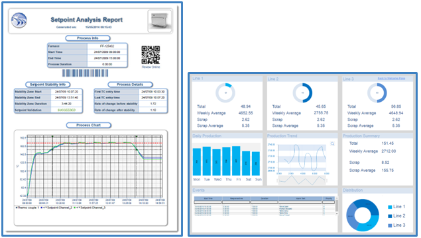
Task: Select Production Summary weekly average 2712.00
Action: coord(389,151)
